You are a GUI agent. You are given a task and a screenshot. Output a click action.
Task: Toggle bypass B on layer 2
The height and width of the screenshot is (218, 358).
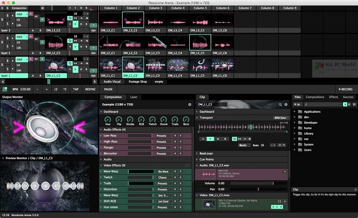[x=7, y=38]
